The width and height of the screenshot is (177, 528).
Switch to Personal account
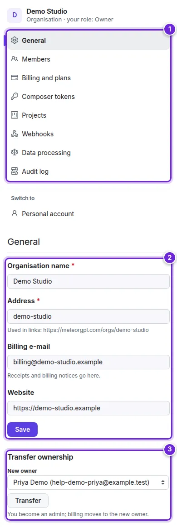coord(88,213)
